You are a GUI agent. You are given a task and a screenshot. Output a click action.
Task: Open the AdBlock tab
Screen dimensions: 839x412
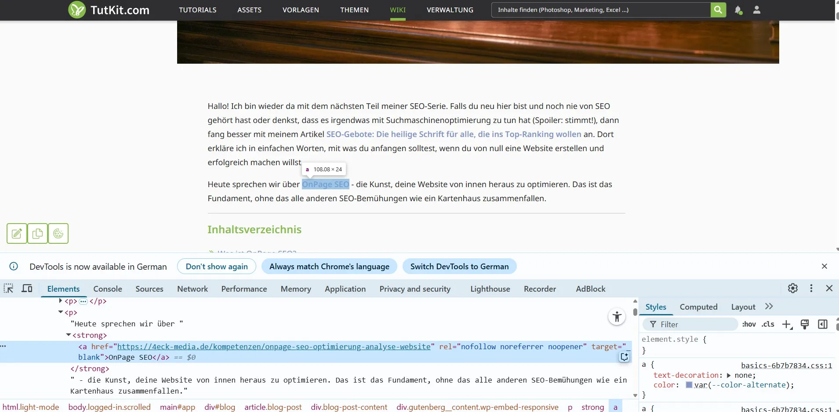tap(591, 289)
